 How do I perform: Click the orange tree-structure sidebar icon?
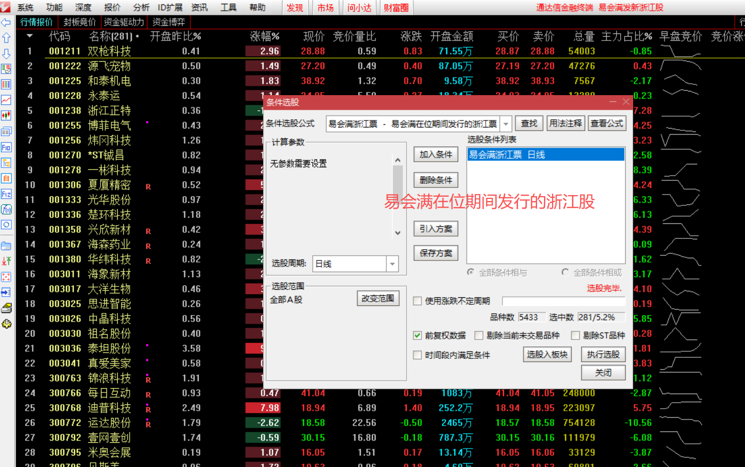(x=6, y=163)
